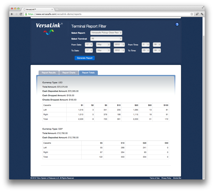Open the Terms of Use link
This screenshot has width=214, height=192.
(x=154, y=178)
